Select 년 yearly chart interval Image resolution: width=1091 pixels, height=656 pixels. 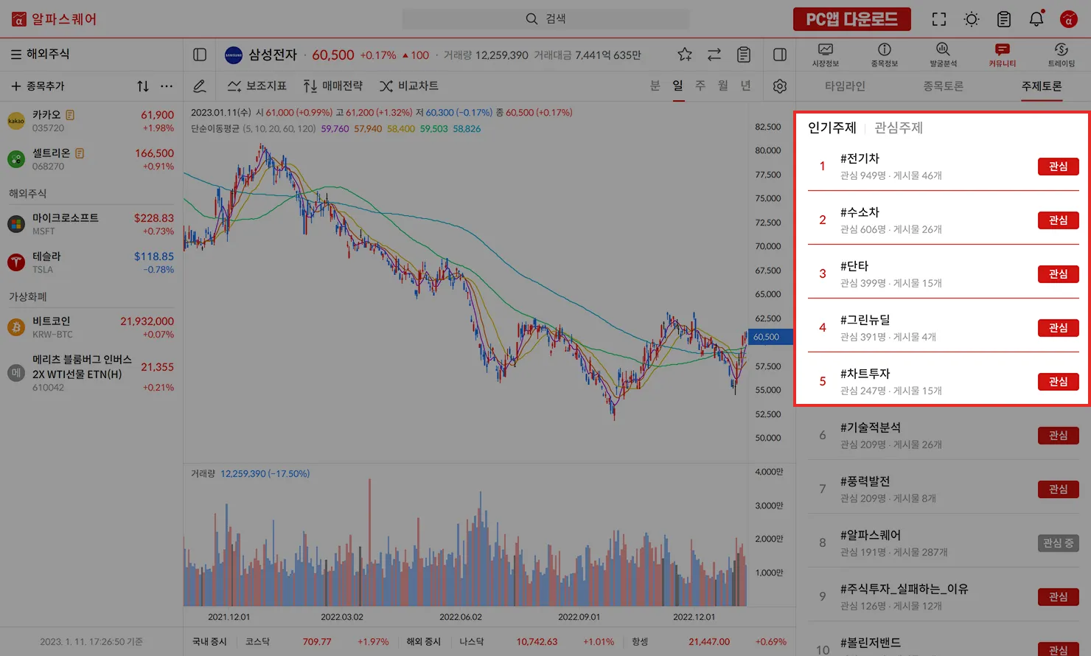(746, 86)
